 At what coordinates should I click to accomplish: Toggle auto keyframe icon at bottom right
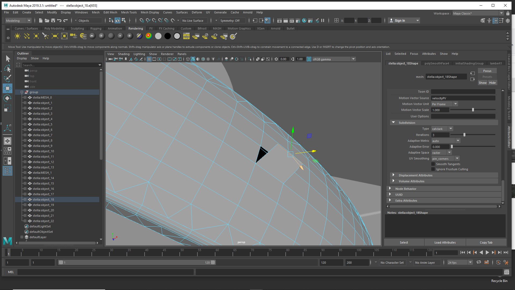pos(498,262)
